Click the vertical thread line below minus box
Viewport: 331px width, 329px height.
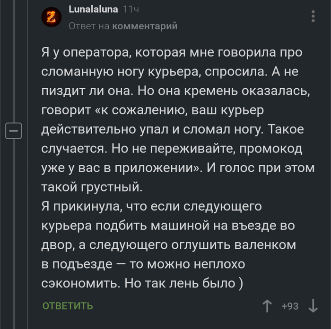(x=14, y=227)
